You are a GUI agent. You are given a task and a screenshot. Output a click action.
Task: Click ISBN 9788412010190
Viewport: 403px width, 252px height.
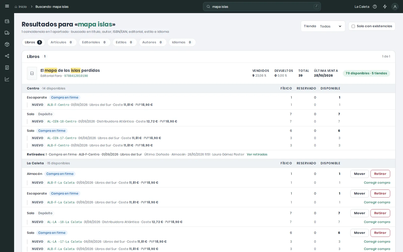click(76, 76)
